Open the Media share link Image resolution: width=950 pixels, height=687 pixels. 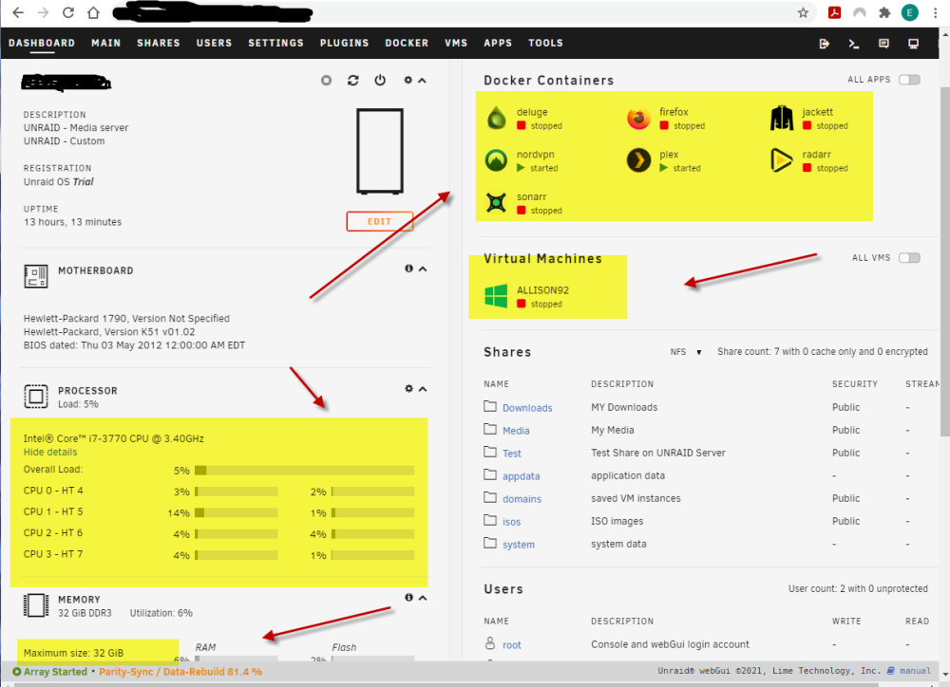click(x=516, y=431)
